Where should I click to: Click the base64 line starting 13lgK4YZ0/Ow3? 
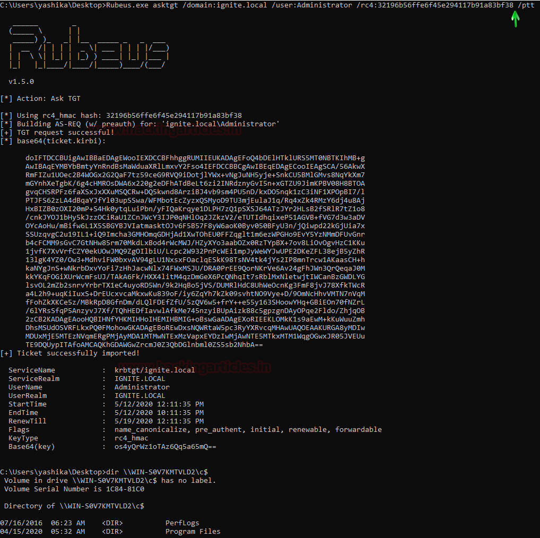click(x=195, y=259)
